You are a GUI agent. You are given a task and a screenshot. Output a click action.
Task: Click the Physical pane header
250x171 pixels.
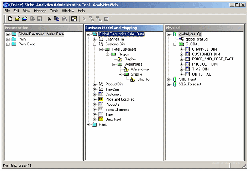[x=205, y=28]
